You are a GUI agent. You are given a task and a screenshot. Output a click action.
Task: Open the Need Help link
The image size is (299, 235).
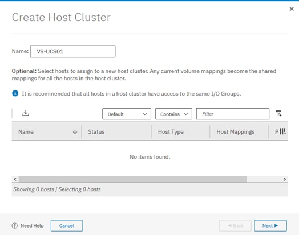point(32,226)
